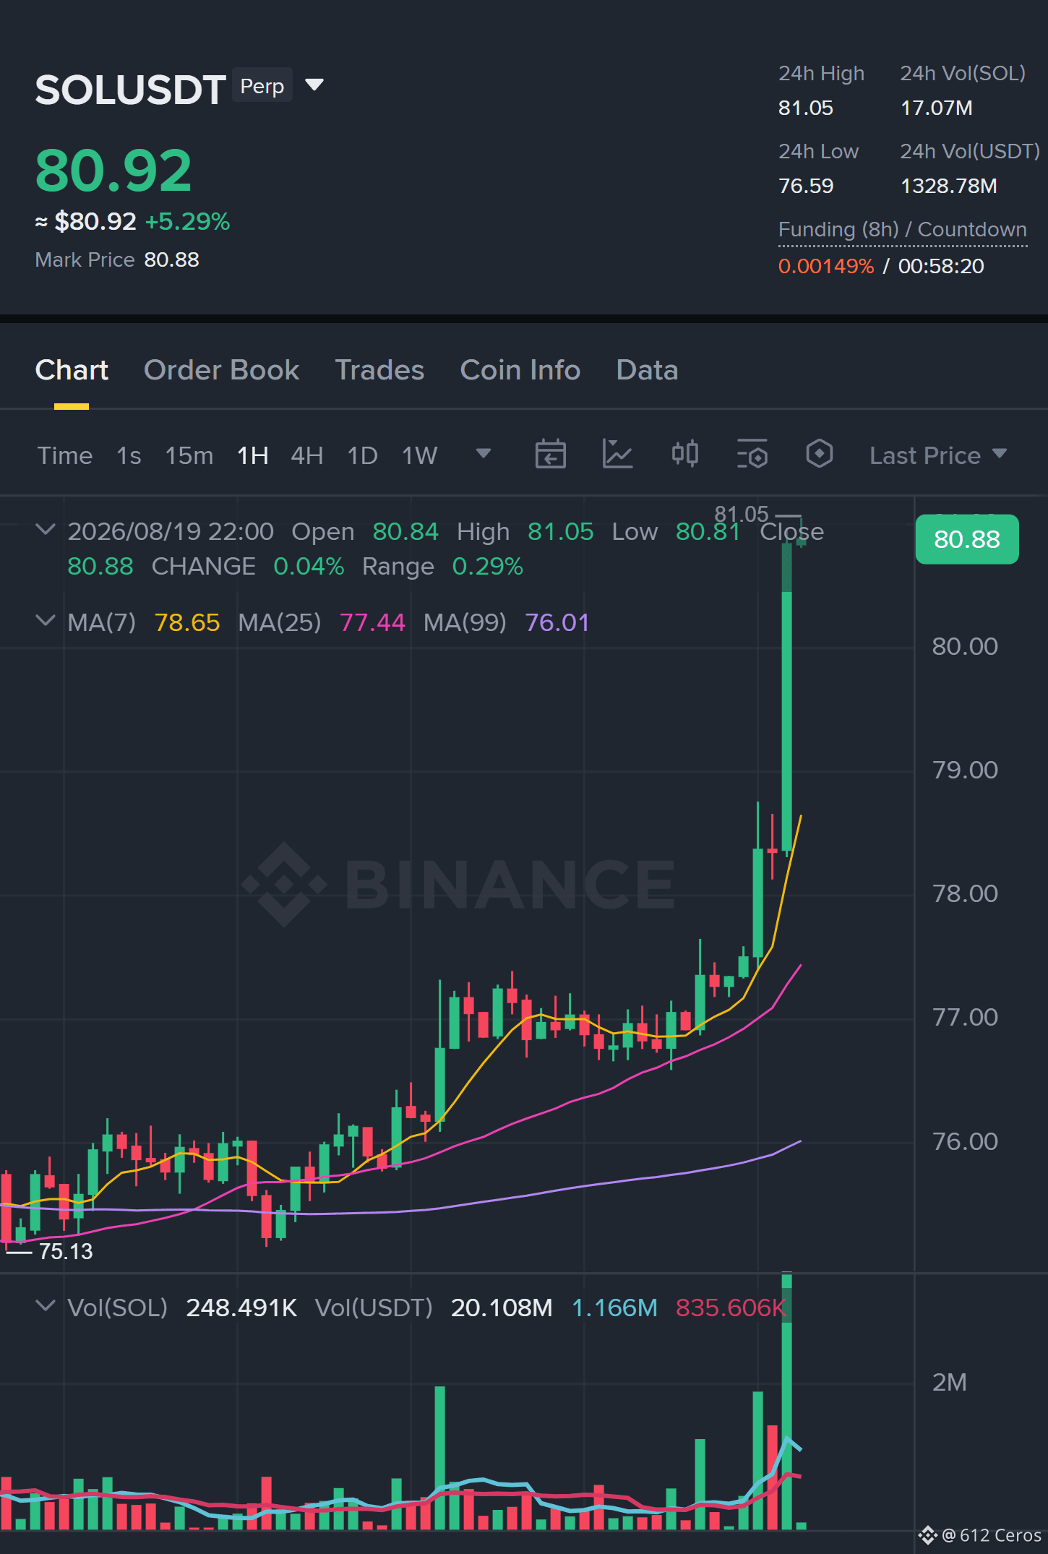
Task: Click the Perp contract type badge
Action: coord(262,86)
